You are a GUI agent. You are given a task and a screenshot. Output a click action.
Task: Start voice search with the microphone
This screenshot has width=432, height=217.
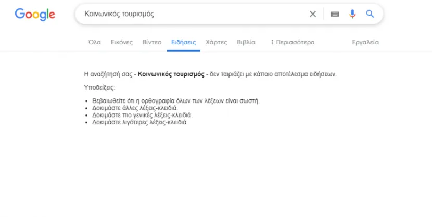[x=352, y=14]
